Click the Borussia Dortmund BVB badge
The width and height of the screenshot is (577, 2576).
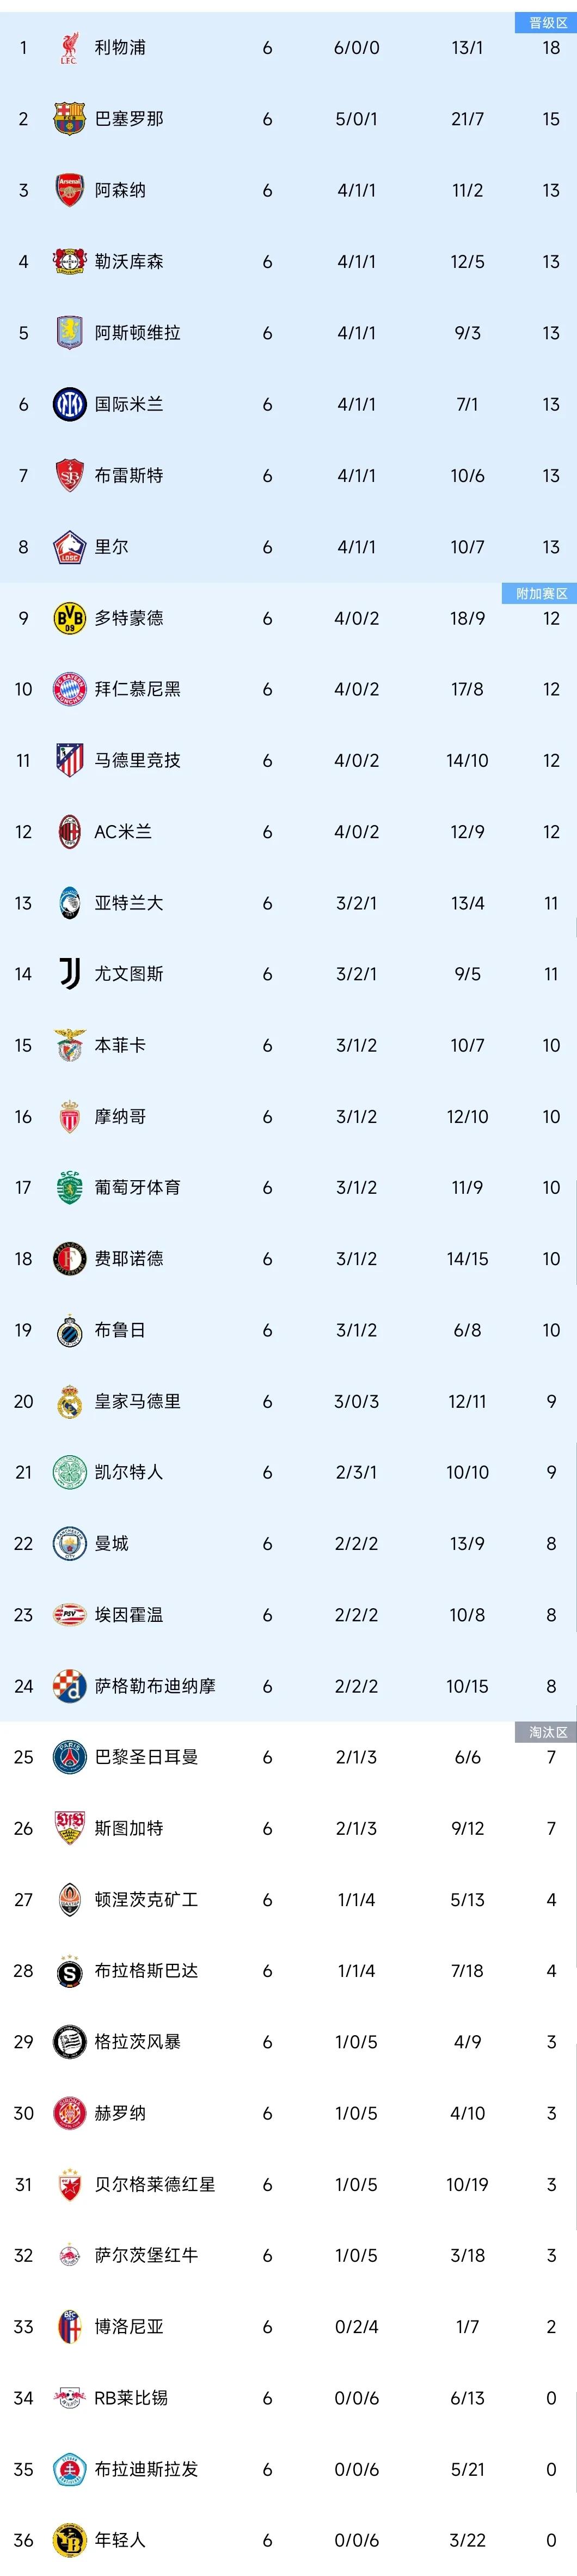point(69,618)
